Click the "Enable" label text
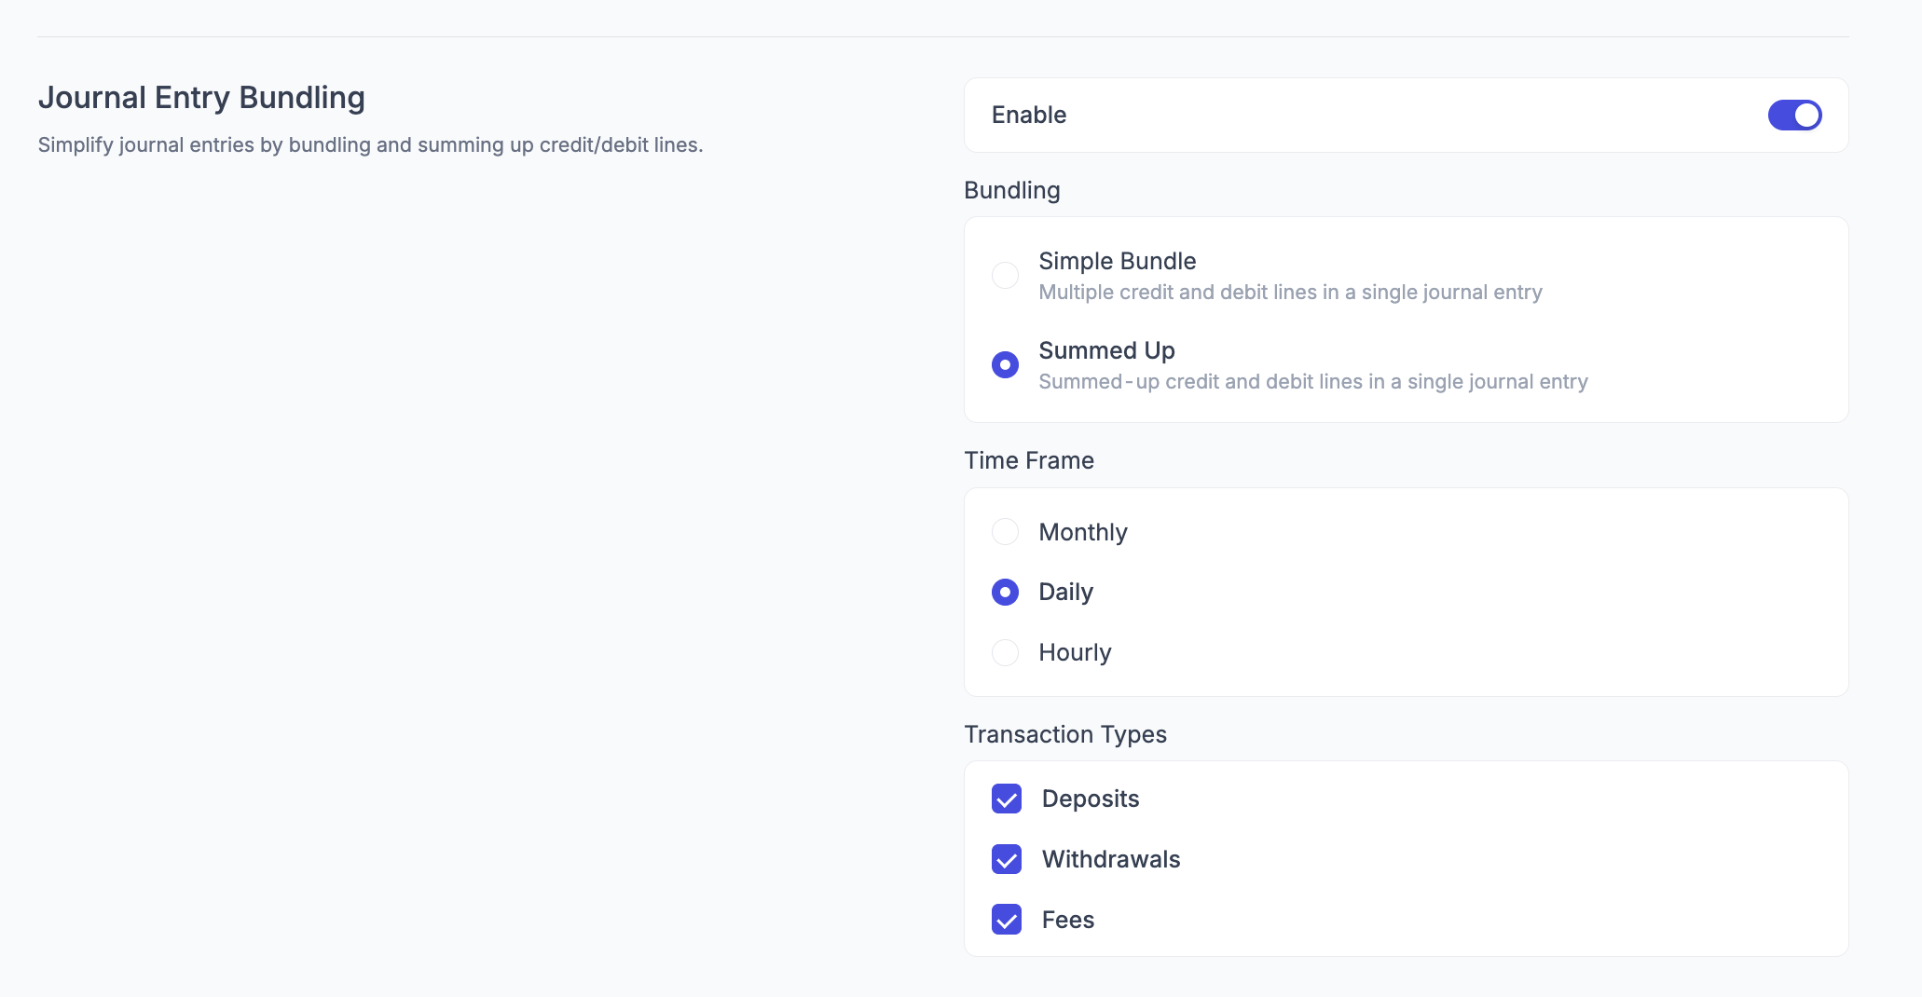This screenshot has height=997, width=1922. pos(1029,115)
